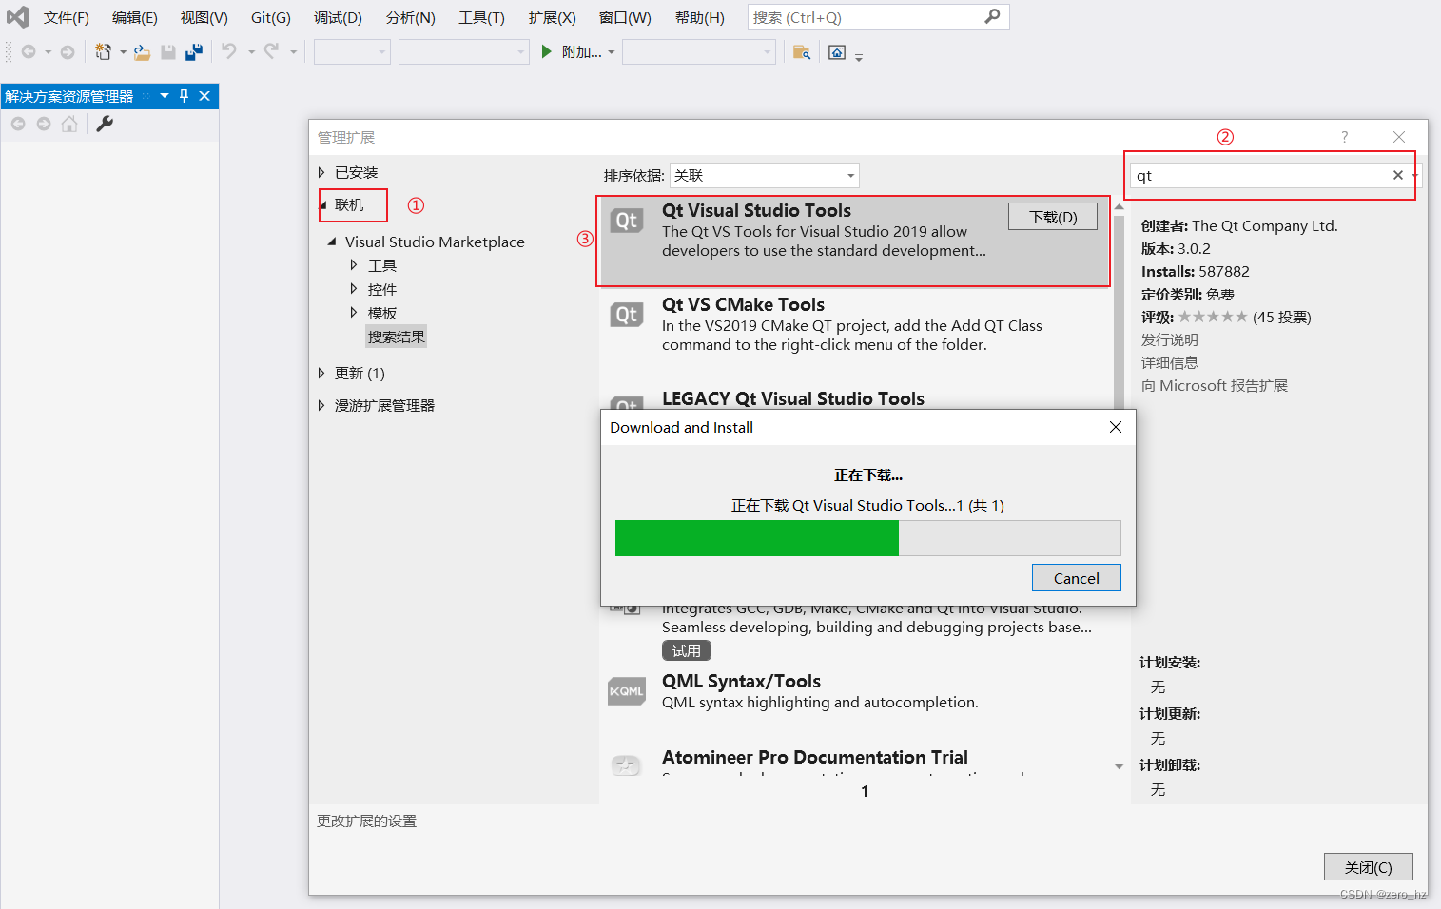Image resolution: width=1441 pixels, height=909 pixels.
Task: Open Solution Explorer properties wrench icon
Action: (x=105, y=124)
